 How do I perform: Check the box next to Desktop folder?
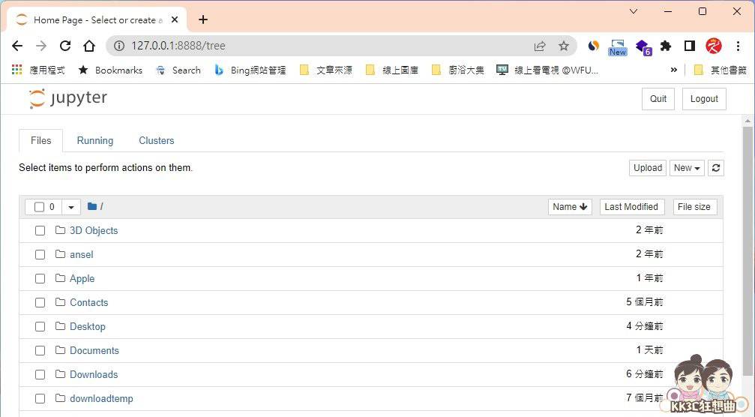[x=40, y=327]
